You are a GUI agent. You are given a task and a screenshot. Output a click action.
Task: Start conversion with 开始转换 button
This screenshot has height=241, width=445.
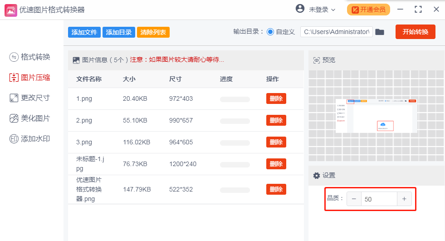(415, 32)
